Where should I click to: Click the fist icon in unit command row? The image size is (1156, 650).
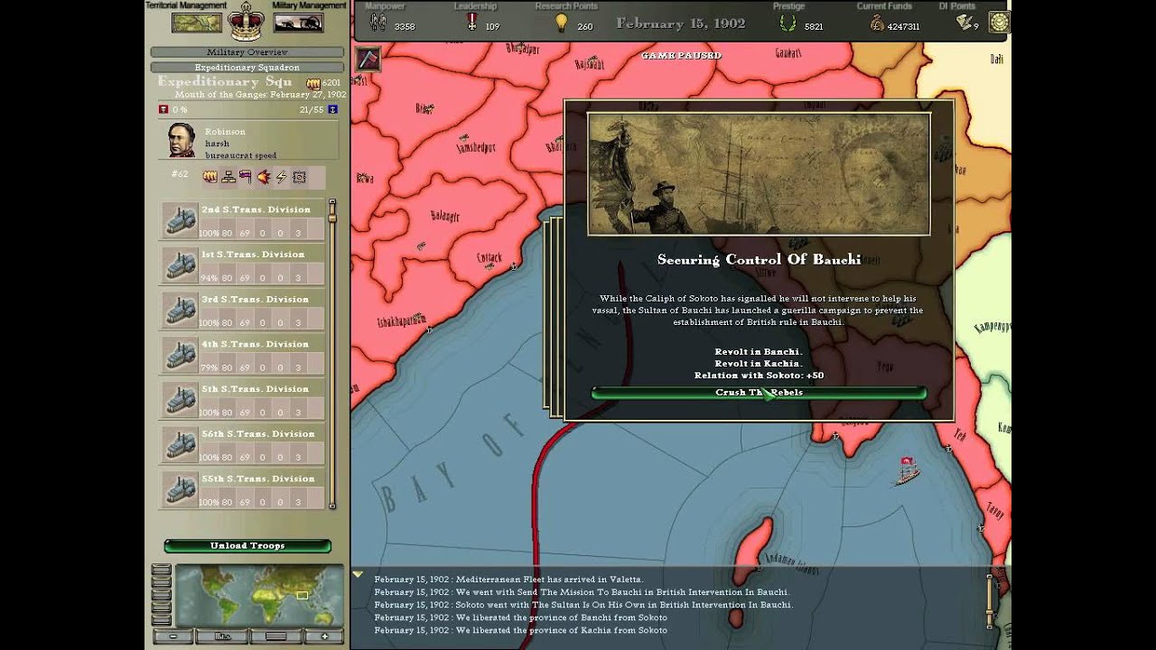210,177
